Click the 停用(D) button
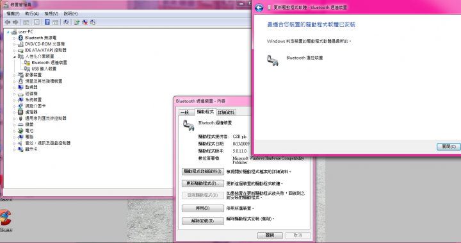This screenshot has height=243, width=461. click(x=202, y=208)
